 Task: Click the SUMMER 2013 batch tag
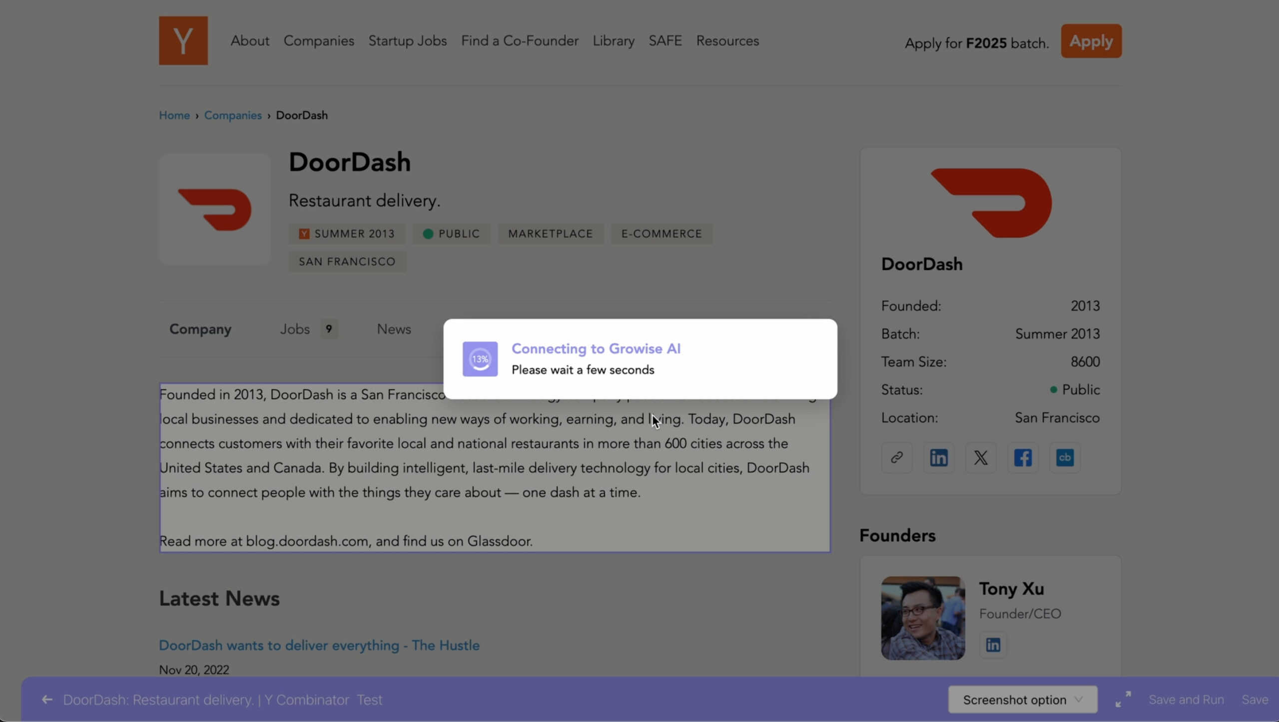[x=347, y=234]
